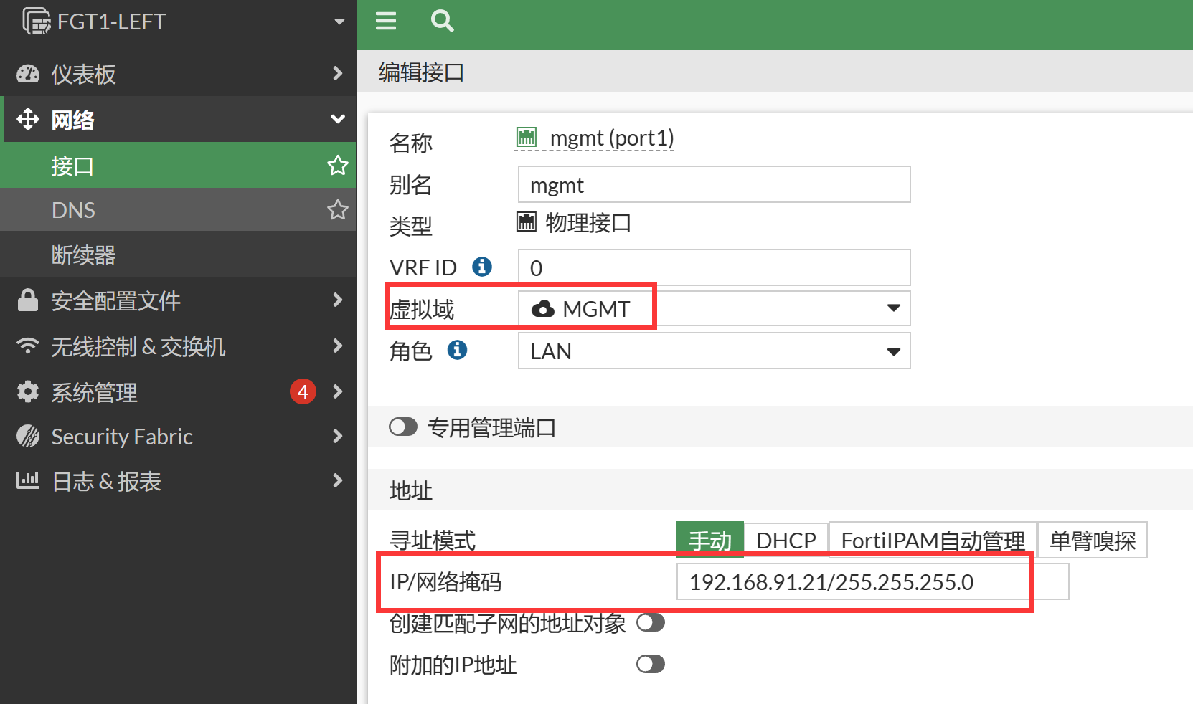The height and width of the screenshot is (704, 1193).
Task: Open the Security Fabric menu
Action: click(x=179, y=437)
